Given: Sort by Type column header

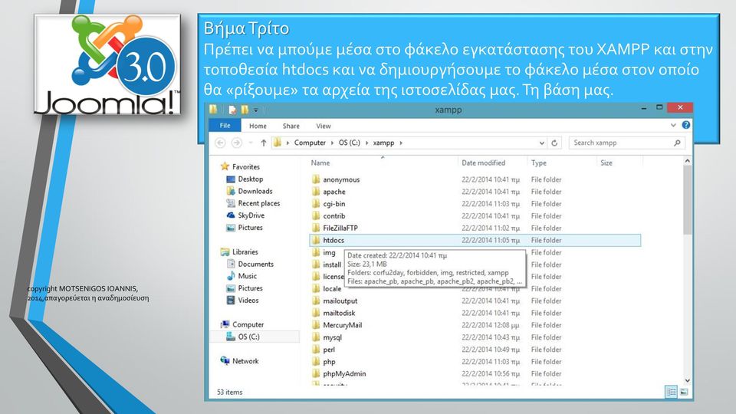Looking at the screenshot, I should [539, 163].
